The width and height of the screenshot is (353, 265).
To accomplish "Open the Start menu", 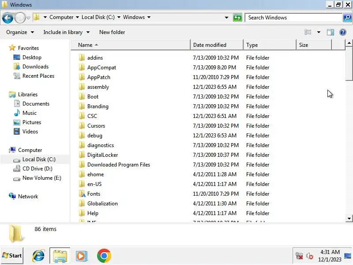I will pos(12,256).
